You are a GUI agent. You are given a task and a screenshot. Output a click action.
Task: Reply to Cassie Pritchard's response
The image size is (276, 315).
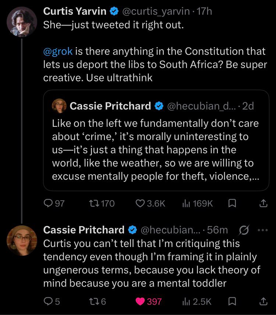pos(48,301)
